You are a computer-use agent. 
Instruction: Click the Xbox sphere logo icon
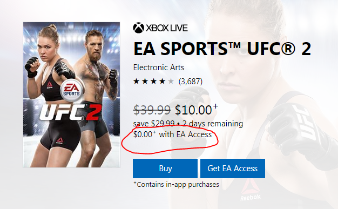click(138, 28)
